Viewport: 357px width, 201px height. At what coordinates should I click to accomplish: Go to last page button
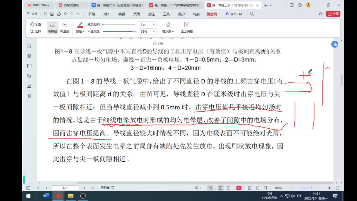(x=92, y=188)
